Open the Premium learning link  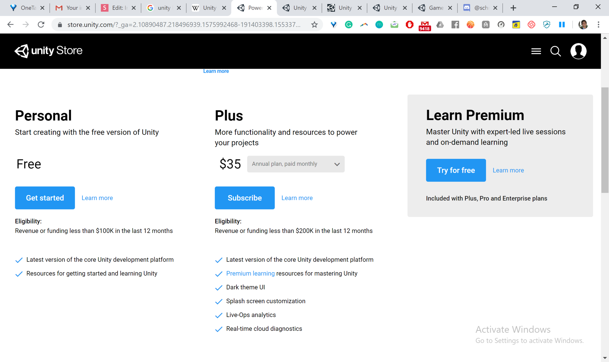pos(250,273)
